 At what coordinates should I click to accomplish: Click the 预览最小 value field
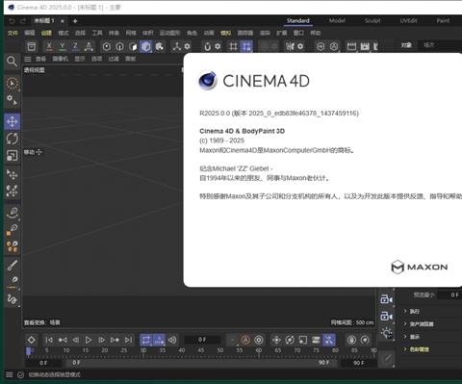449,294
